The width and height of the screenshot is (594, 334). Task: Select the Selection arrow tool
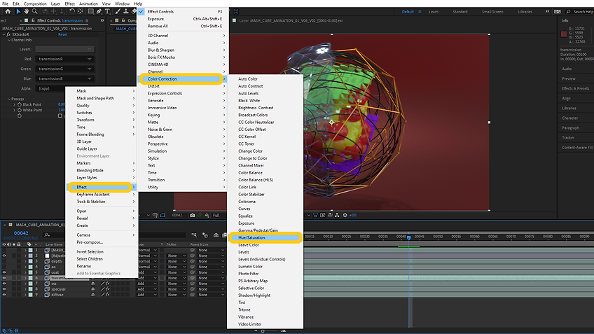coord(18,11)
